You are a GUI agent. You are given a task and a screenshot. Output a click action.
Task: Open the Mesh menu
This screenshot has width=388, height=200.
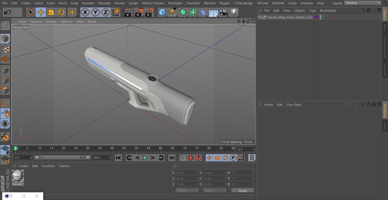coord(62,3)
